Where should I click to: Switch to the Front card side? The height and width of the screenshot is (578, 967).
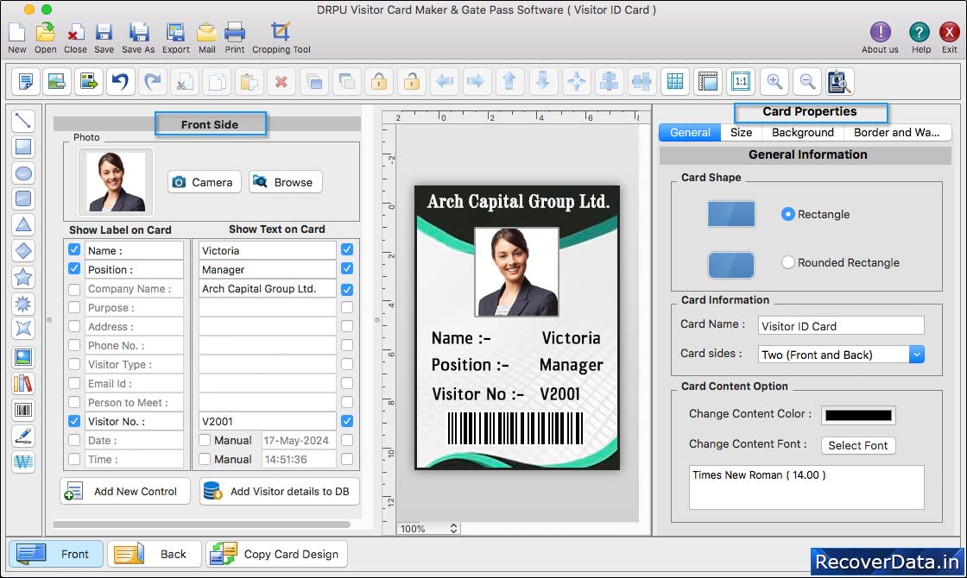pyautogui.click(x=56, y=554)
